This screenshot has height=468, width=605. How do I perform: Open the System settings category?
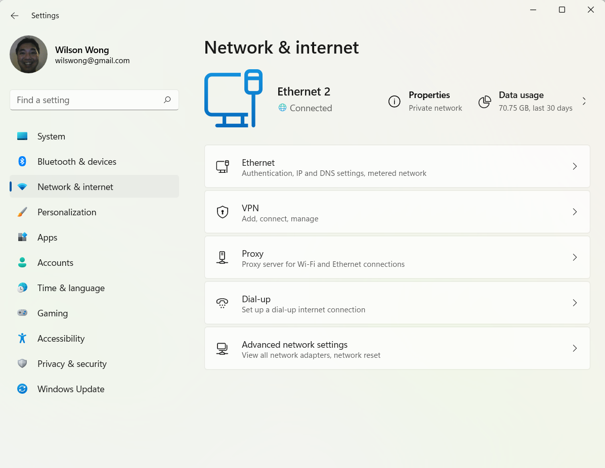coord(94,136)
